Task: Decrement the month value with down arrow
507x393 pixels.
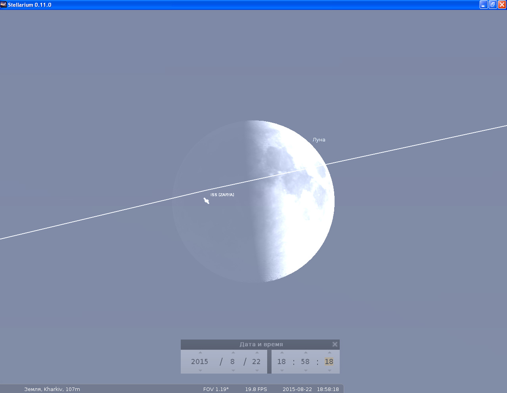Action: [x=233, y=370]
